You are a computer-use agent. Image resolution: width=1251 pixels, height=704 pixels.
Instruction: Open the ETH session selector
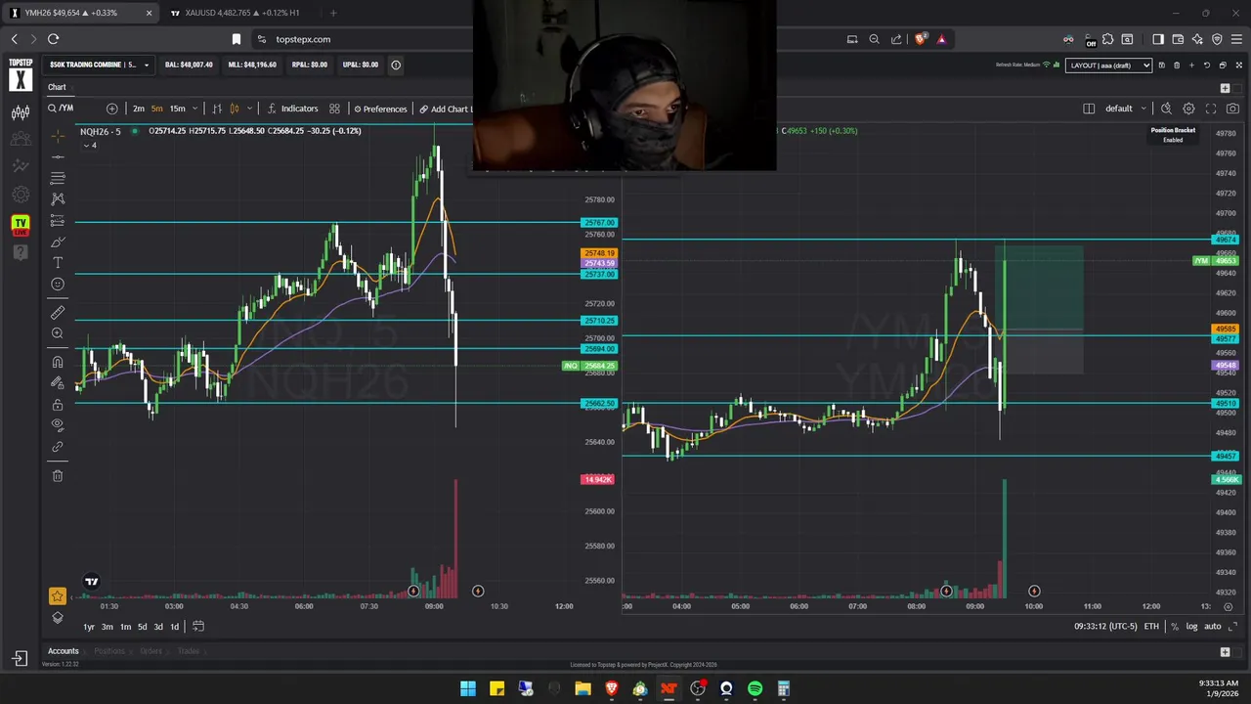click(x=1151, y=627)
